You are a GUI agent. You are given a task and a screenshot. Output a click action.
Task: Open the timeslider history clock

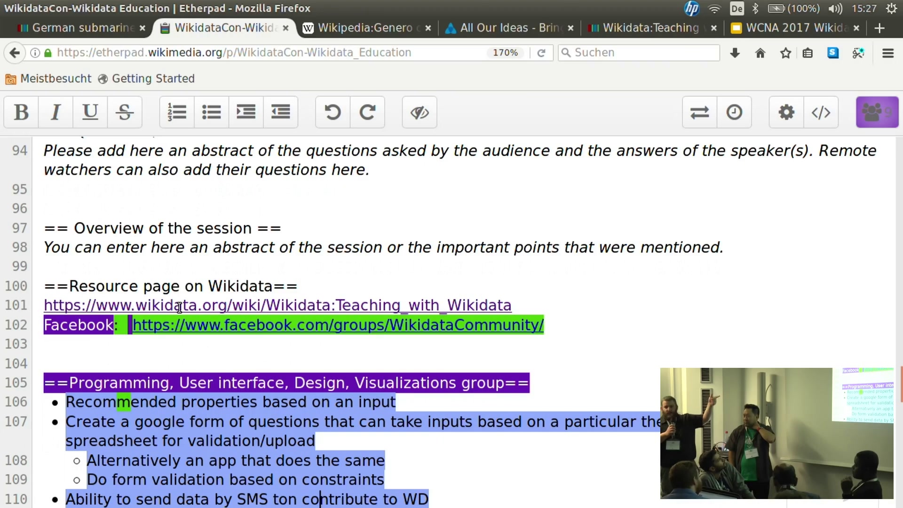pyautogui.click(x=734, y=112)
